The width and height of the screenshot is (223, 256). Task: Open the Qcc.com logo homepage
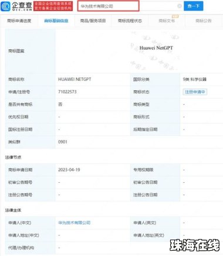16,6
